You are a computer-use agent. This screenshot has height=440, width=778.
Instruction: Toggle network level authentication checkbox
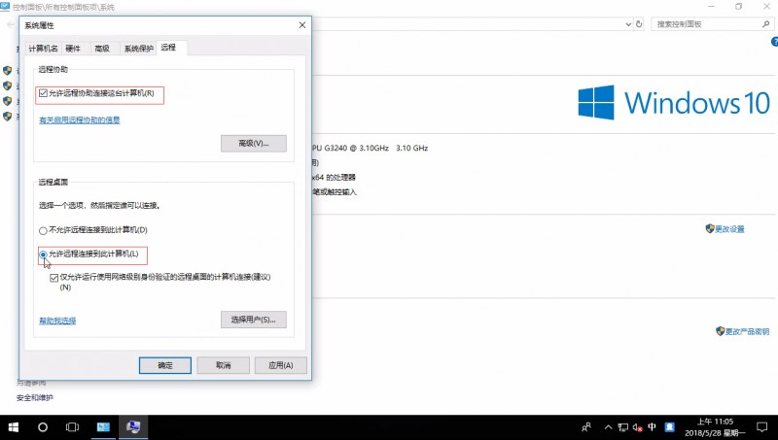(x=54, y=278)
